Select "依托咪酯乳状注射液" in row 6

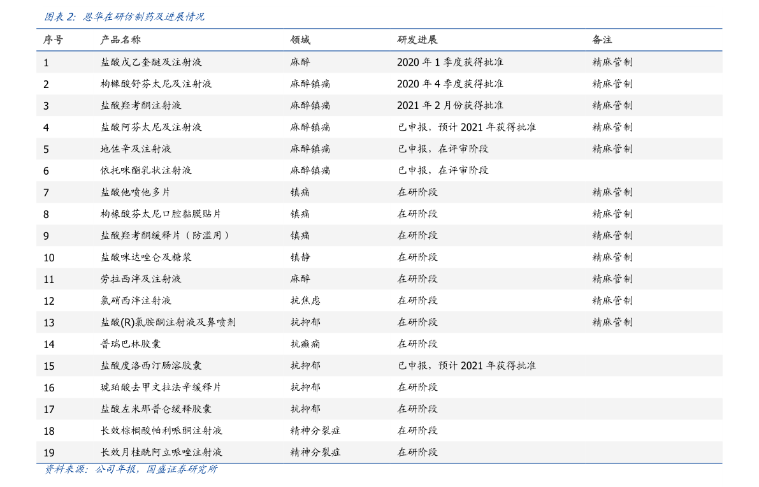(146, 171)
